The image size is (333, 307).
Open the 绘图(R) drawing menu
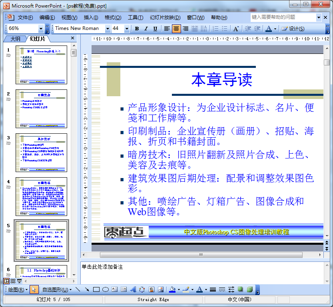18,289
